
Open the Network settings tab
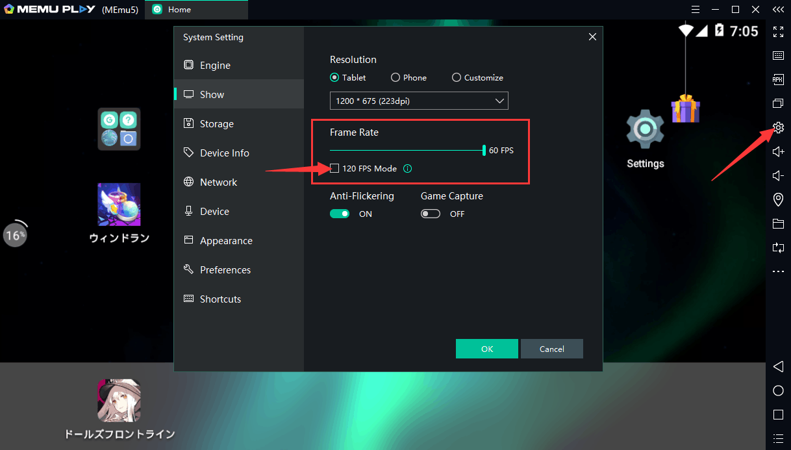pyautogui.click(x=218, y=182)
